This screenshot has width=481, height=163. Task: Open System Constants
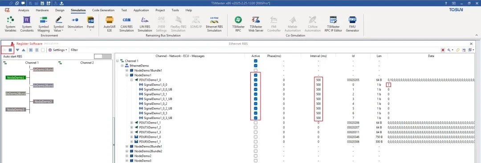point(27,24)
